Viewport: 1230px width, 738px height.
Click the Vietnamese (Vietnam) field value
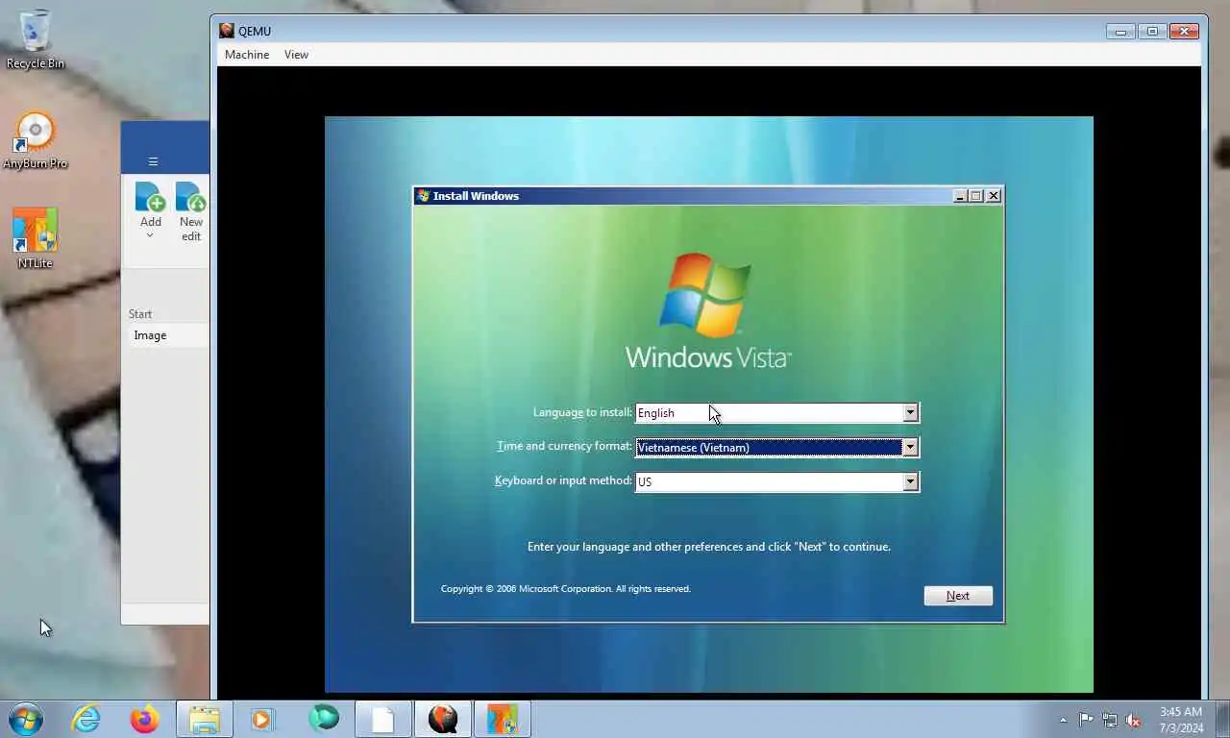click(693, 448)
